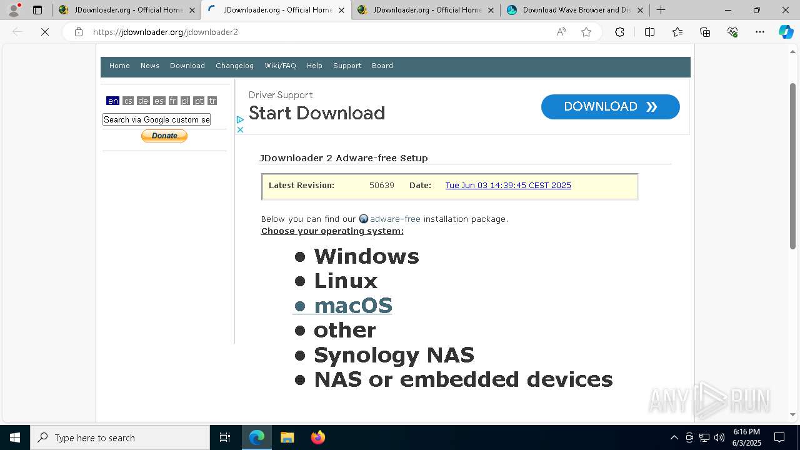Choose NAS or embedded devices option
800x450 pixels.
point(463,379)
